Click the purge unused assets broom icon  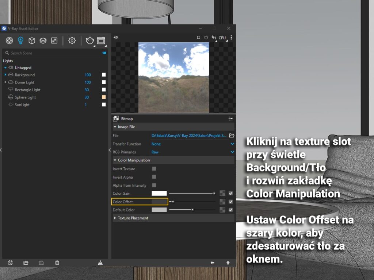point(100,263)
